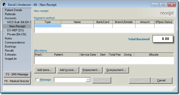Image resolution: width=180 pixels, height=95 pixels.
Task: Select New Receipt tree entry
Action: point(17,26)
